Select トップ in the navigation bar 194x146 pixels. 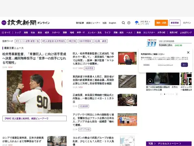(18, 32)
